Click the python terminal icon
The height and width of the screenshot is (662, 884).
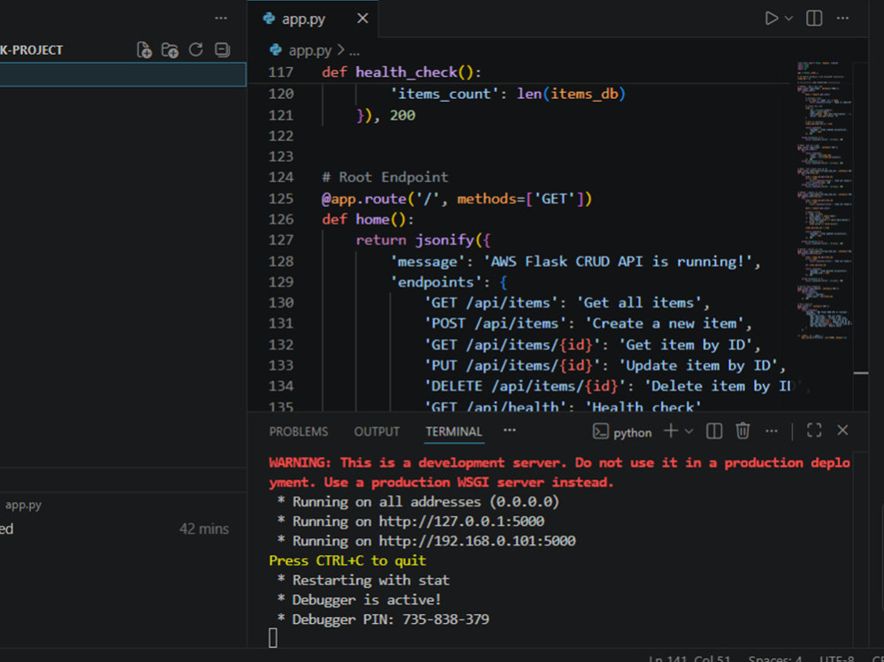[x=600, y=431]
